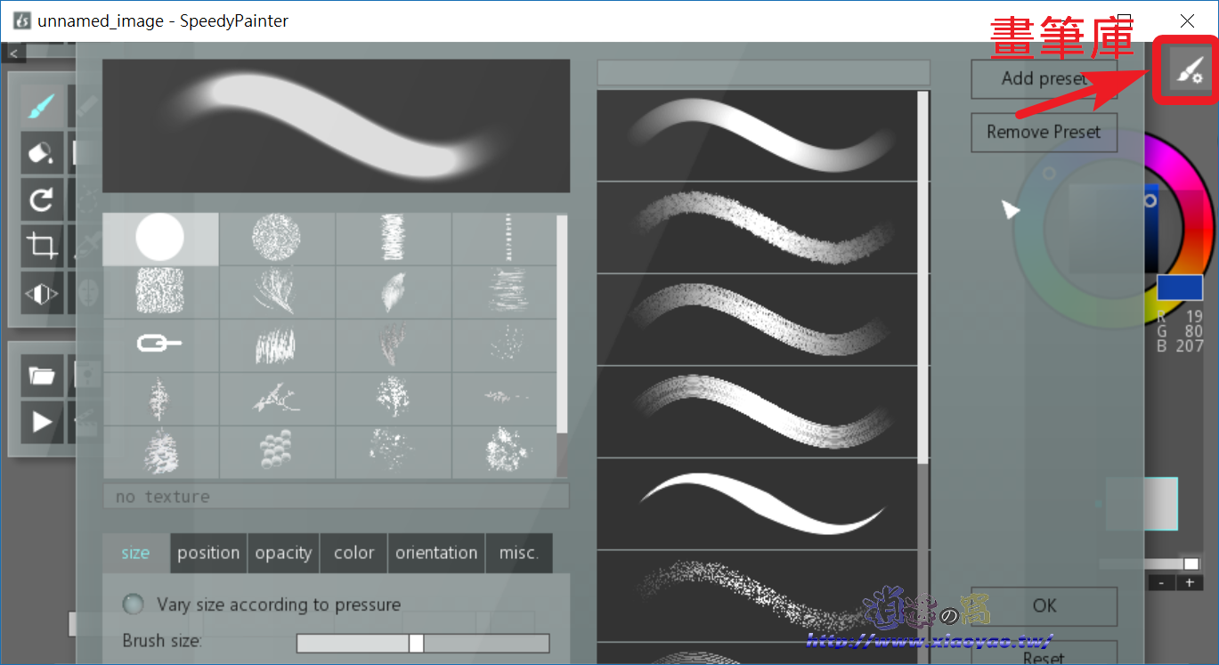Choose the rough textured square brush tip
1219x665 pixels.
click(160, 292)
